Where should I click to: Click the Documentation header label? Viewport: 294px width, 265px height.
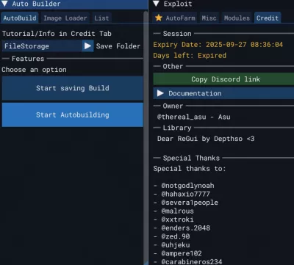coord(195,93)
